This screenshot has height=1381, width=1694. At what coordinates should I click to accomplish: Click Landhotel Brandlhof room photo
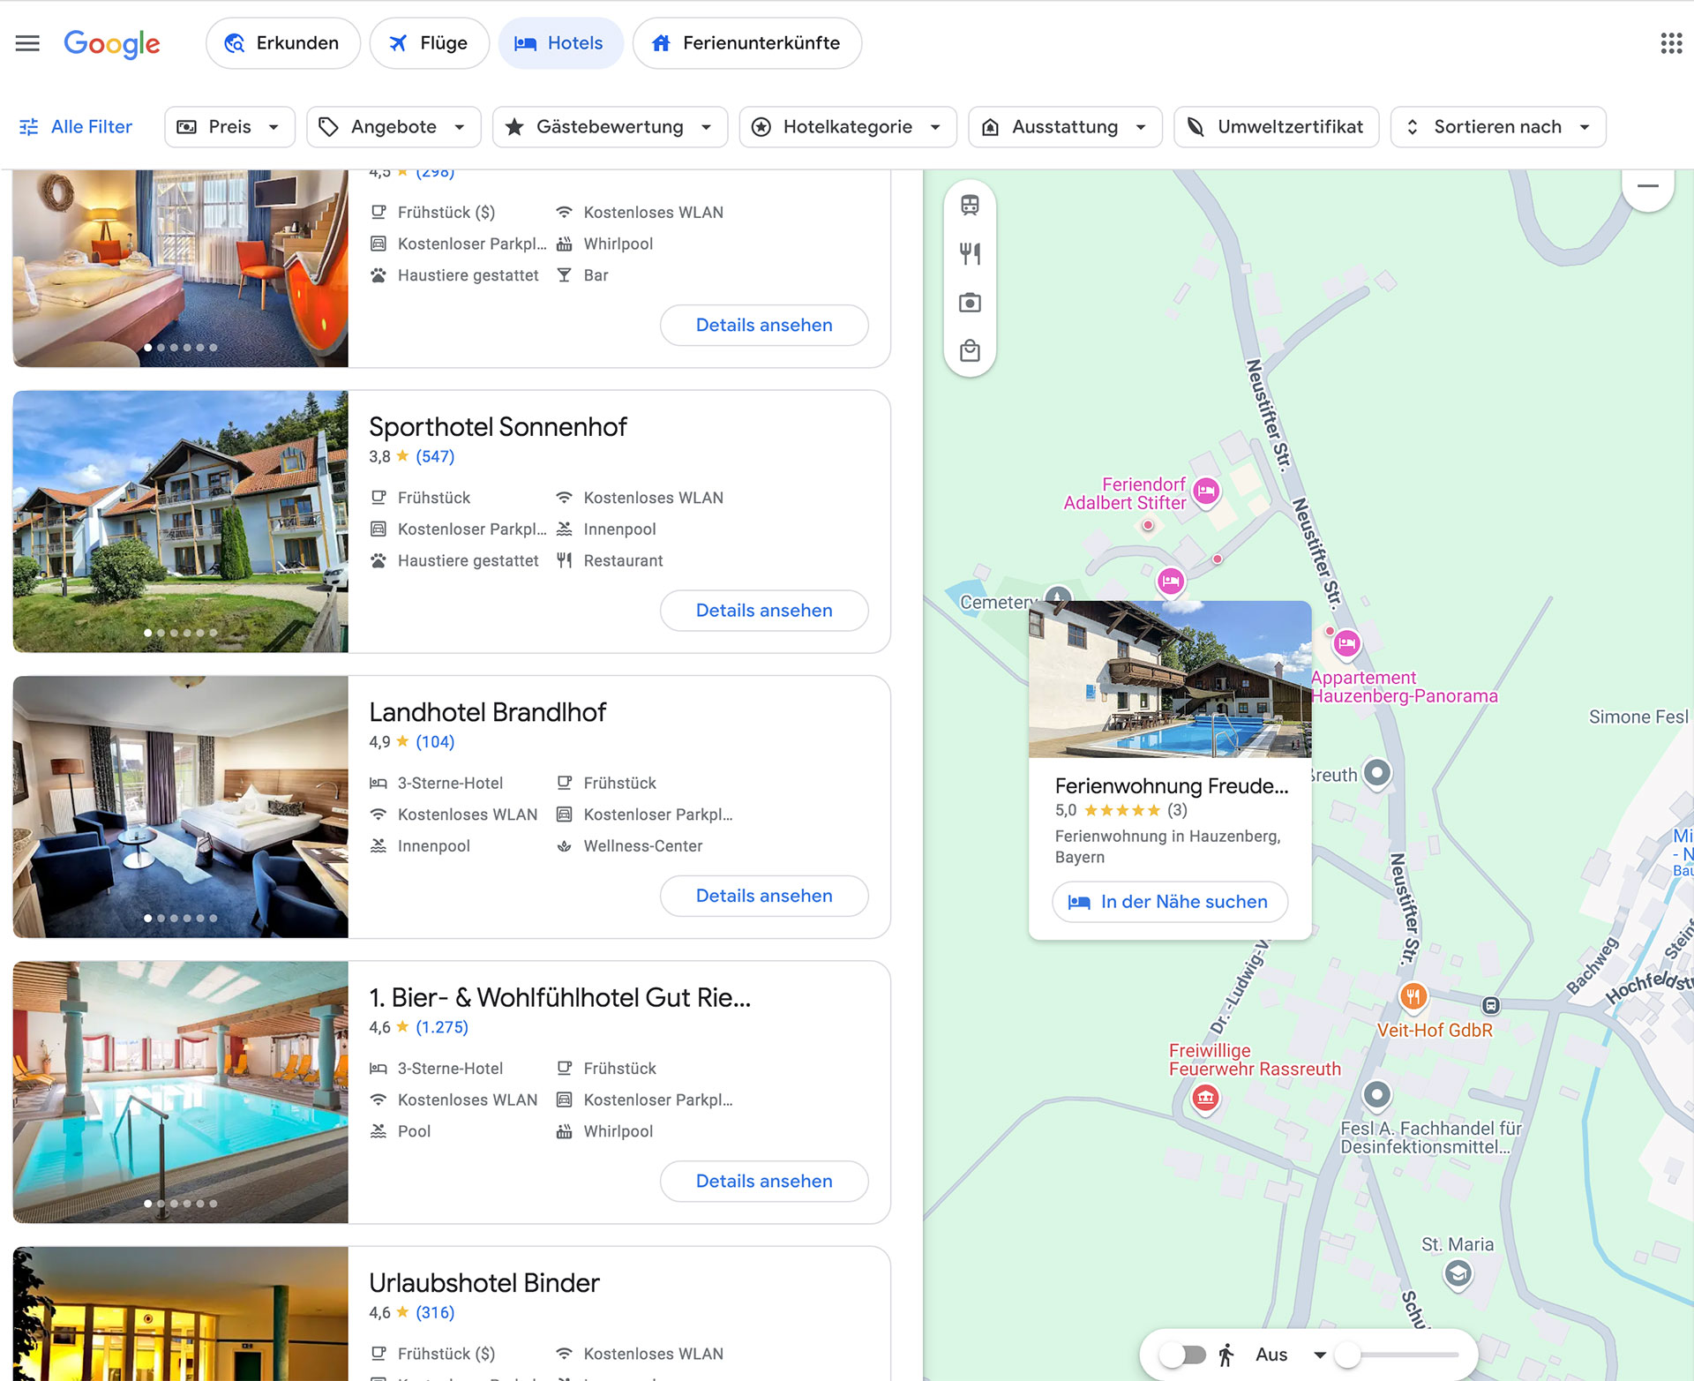pyautogui.click(x=181, y=807)
